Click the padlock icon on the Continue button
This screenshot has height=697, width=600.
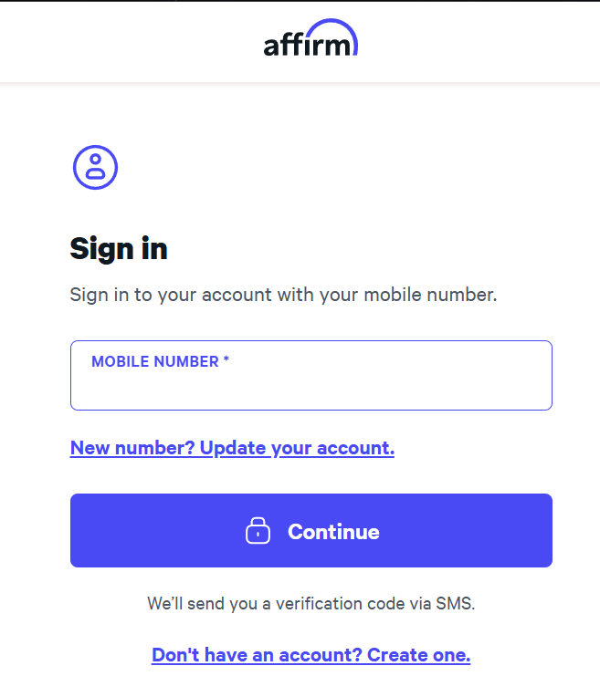coord(258,531)
